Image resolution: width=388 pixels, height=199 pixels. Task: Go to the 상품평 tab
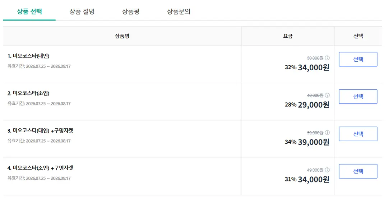coord(131,11)
